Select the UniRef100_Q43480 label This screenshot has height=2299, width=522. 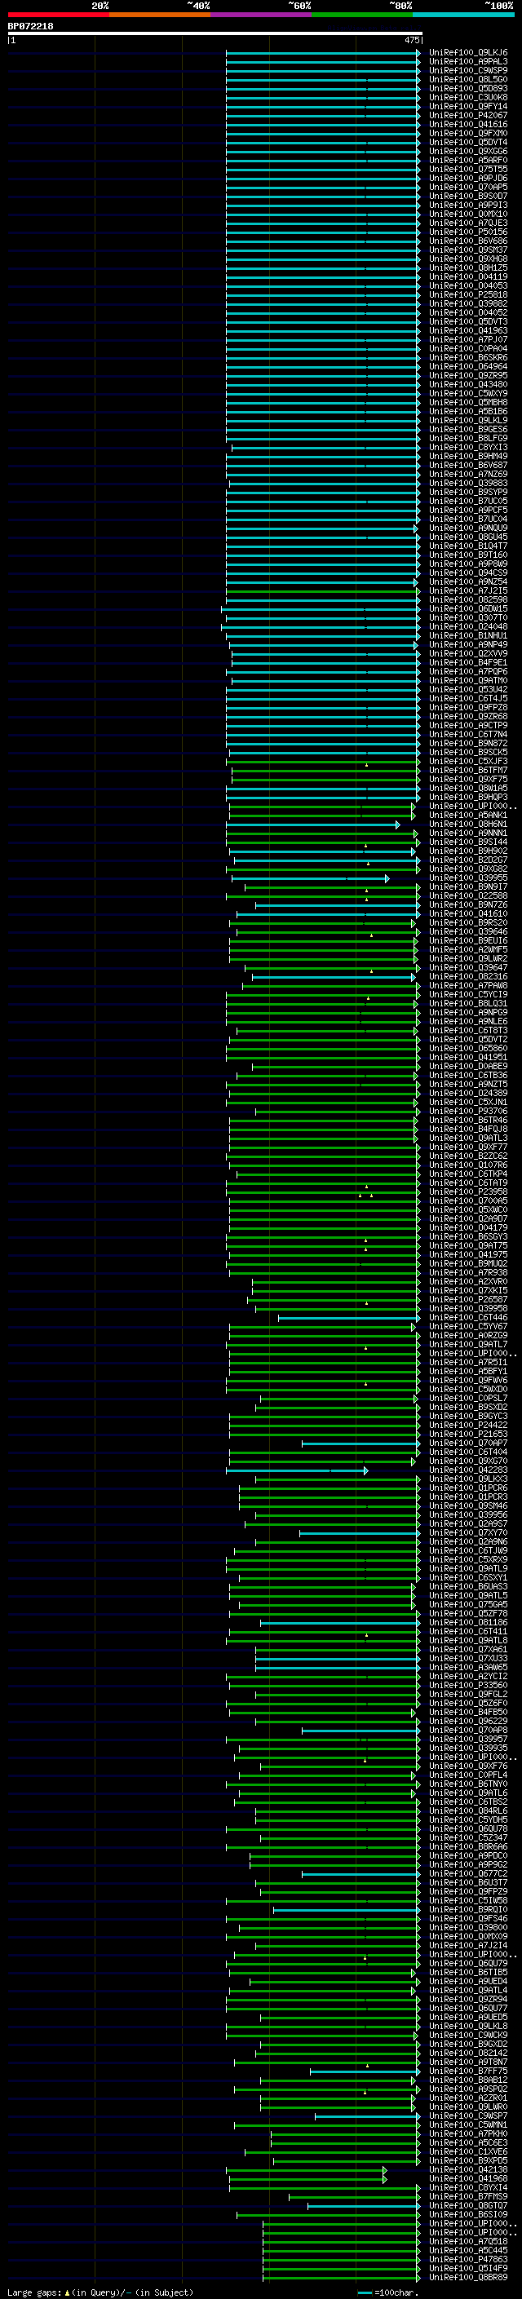point(468,385)
